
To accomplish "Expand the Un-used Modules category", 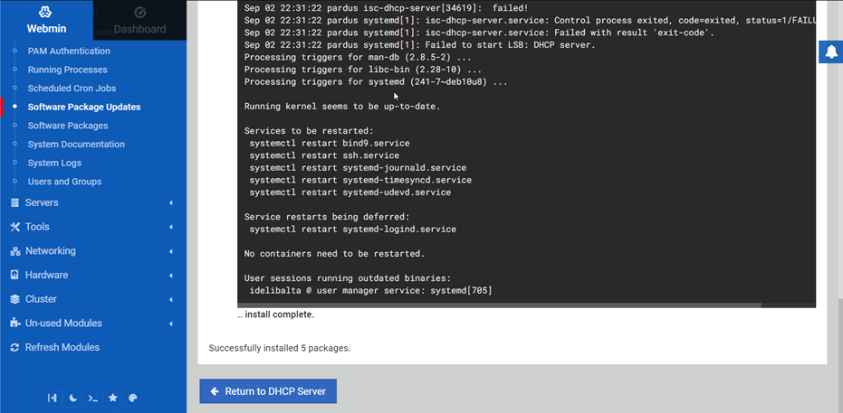I will [x=63, y=324].
